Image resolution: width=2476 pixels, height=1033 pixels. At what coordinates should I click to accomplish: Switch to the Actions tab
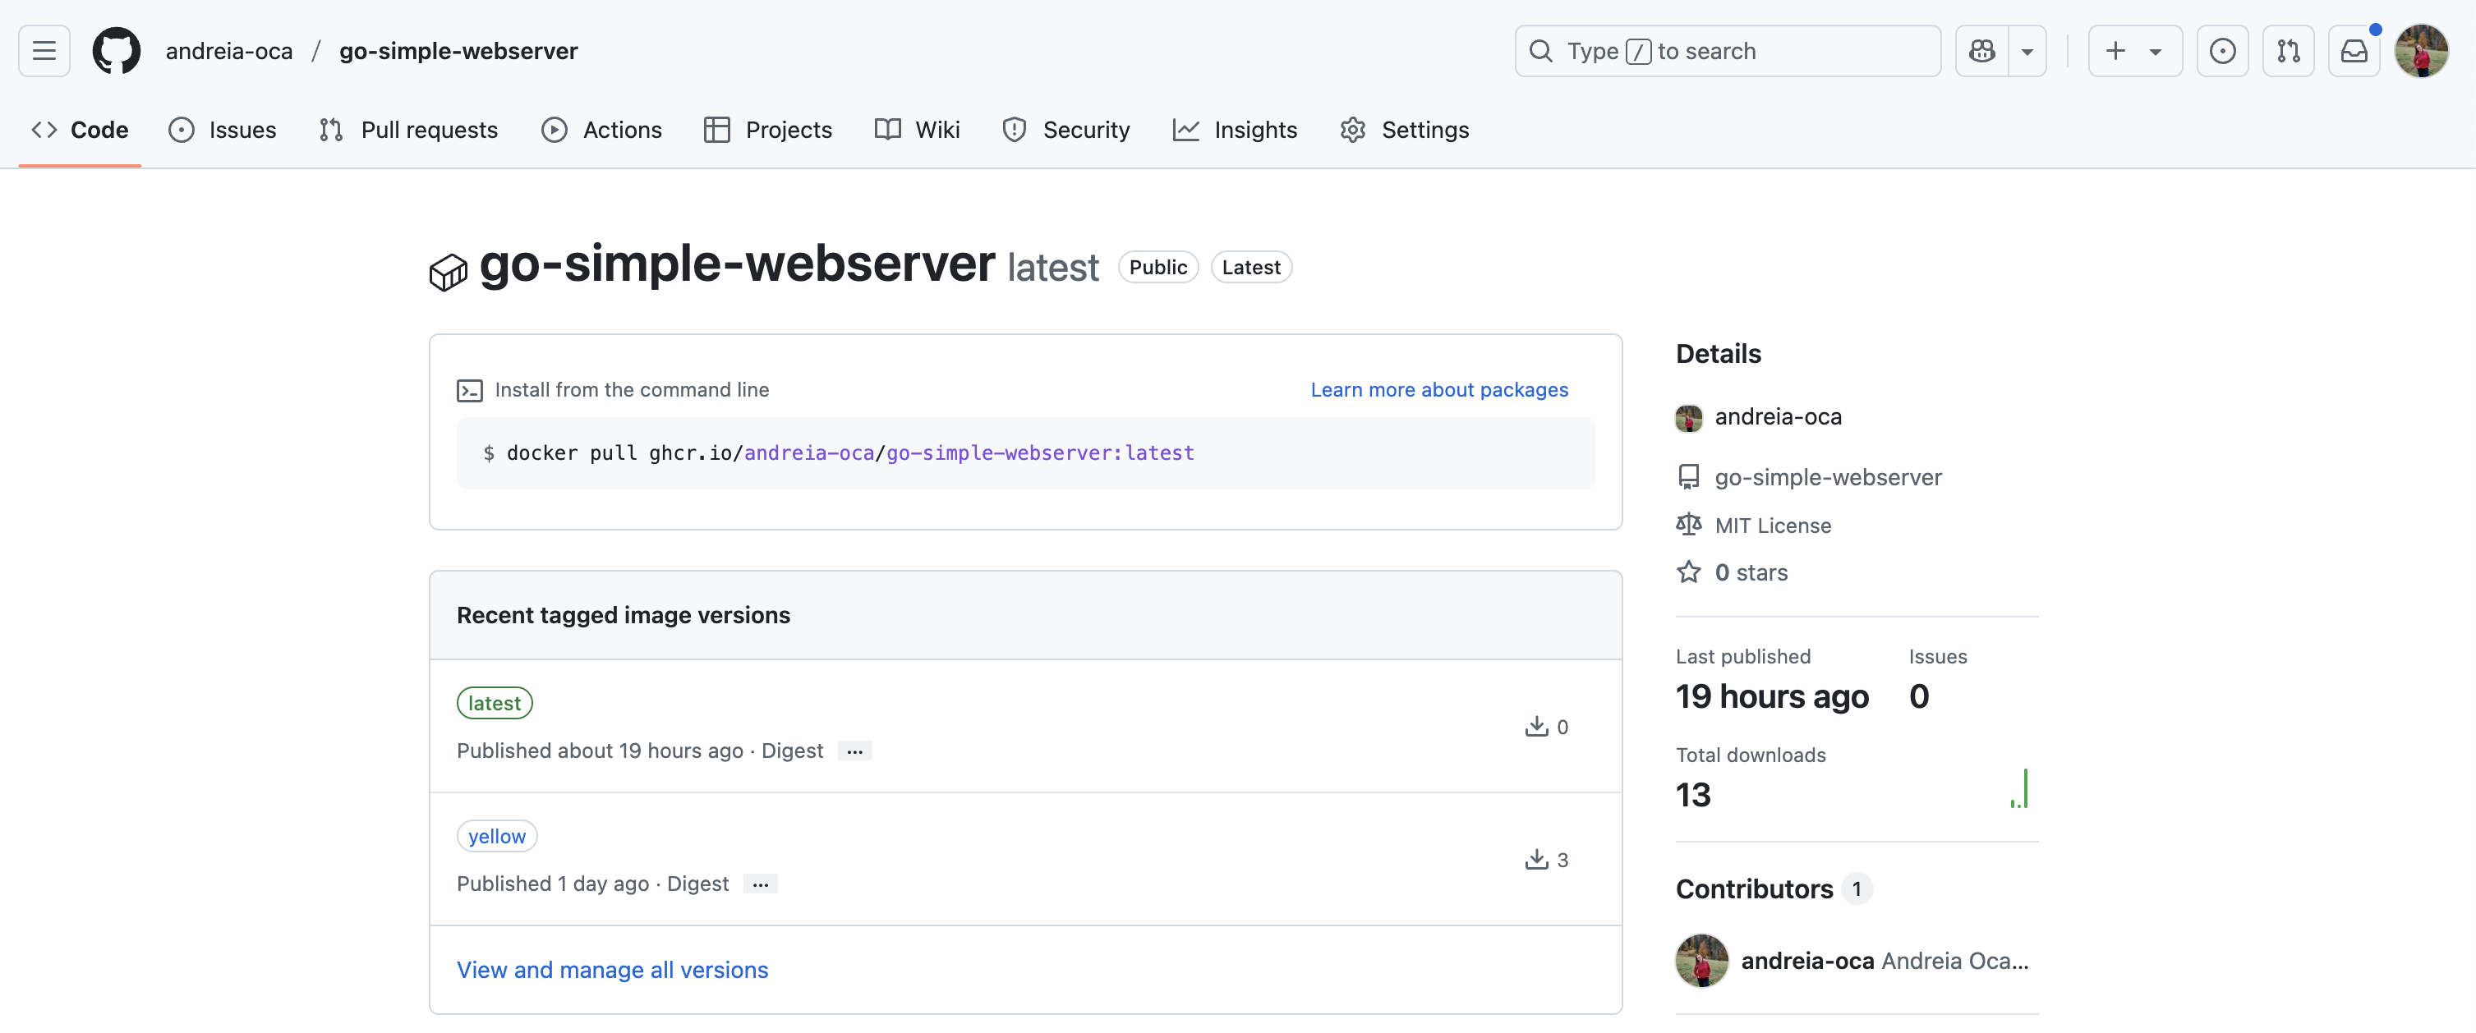click(601, 130)
